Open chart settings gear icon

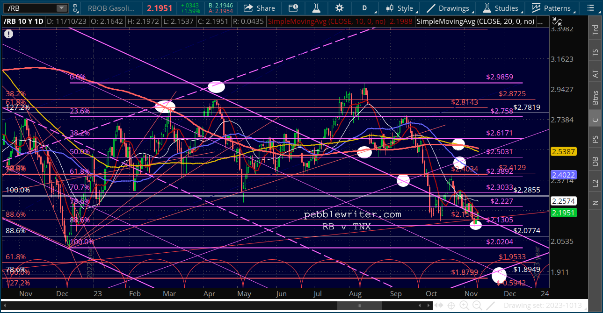click(339, 8)
